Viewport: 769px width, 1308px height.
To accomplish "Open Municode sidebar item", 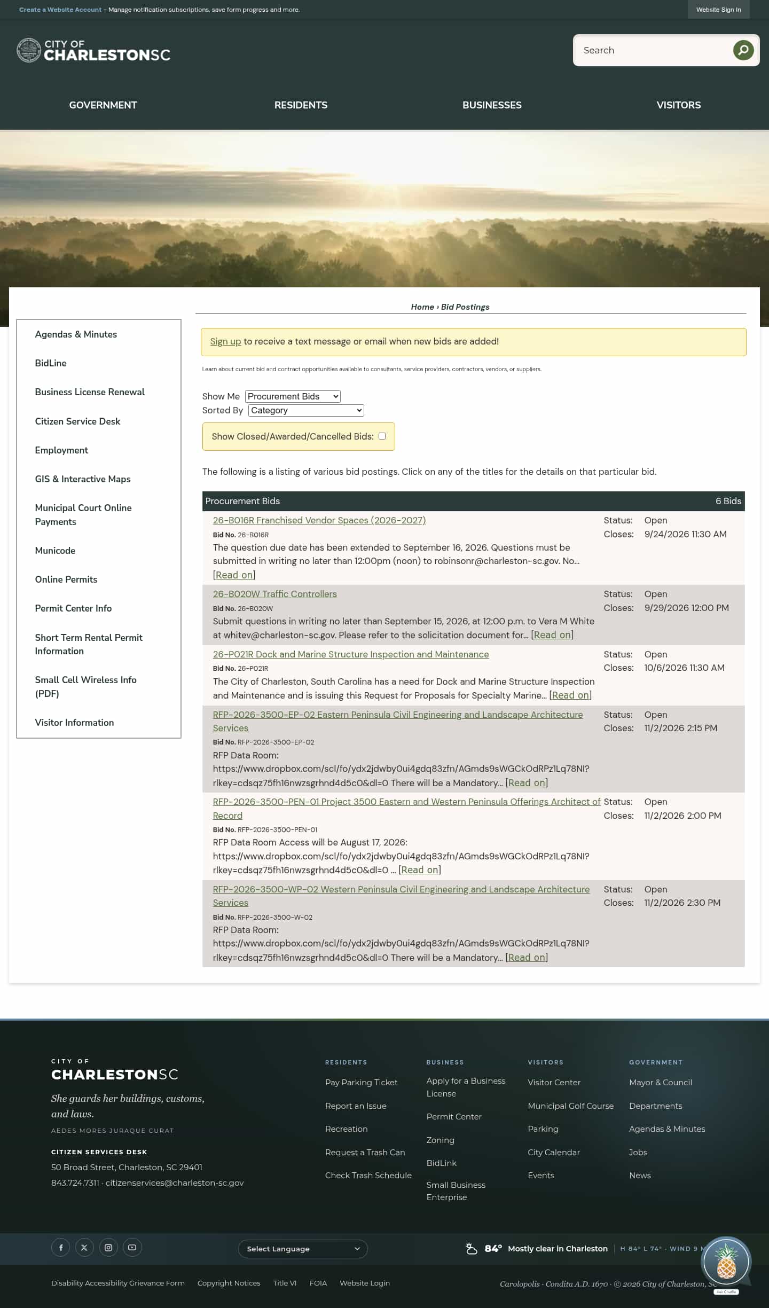I will (x=55, y=551).
